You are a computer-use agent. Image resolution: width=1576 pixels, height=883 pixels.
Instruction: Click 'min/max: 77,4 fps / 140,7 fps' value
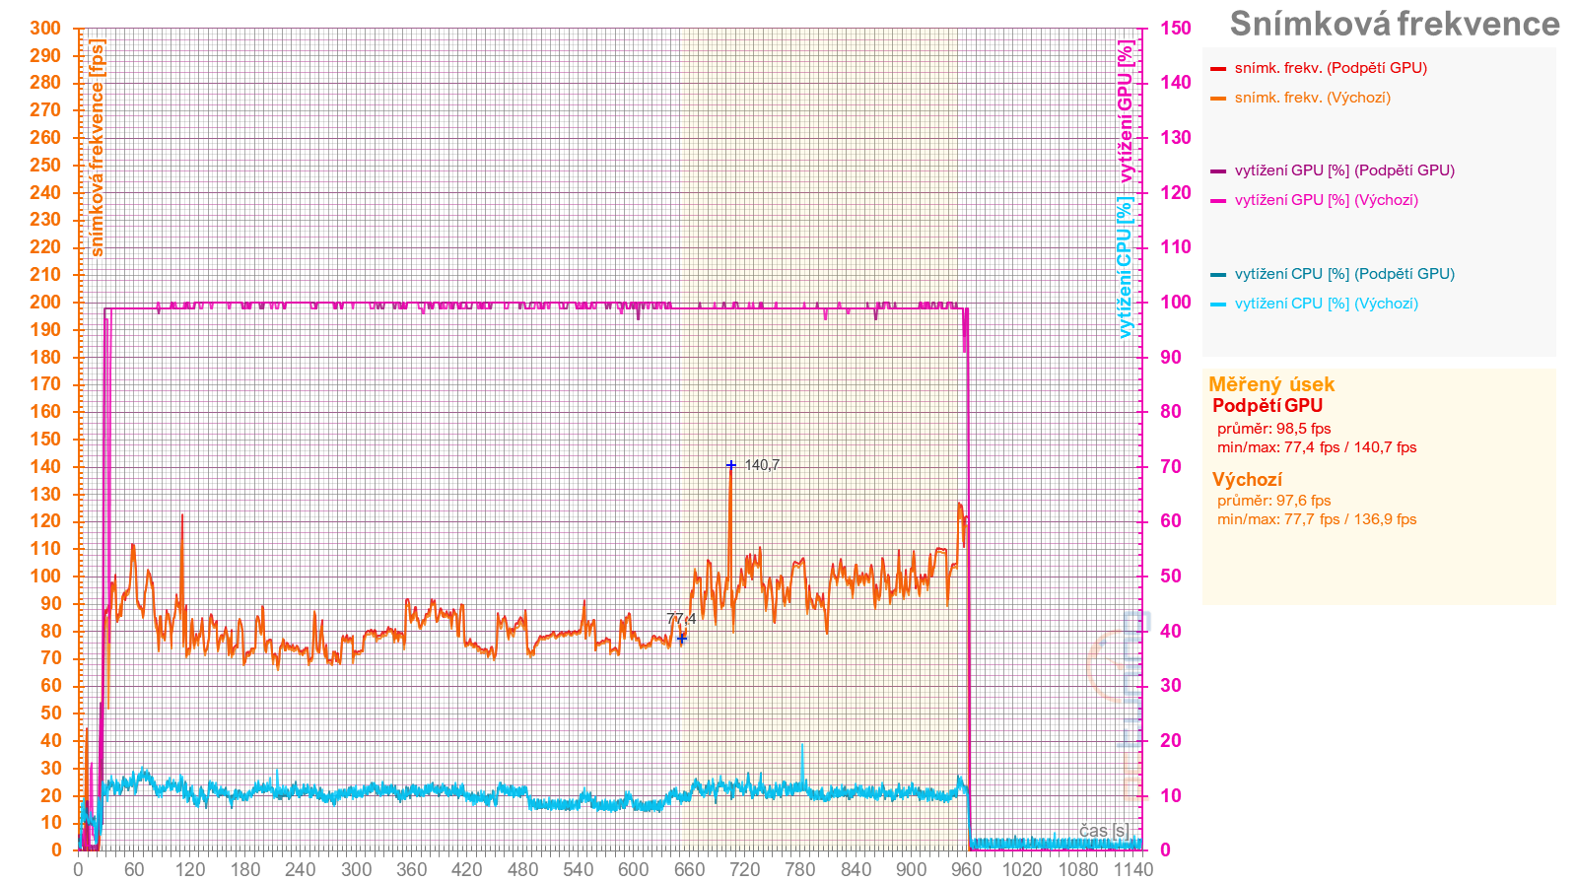1317,447
